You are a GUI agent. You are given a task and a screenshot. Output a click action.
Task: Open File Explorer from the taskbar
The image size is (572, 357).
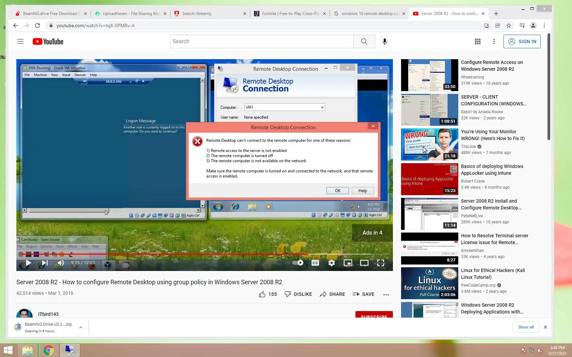[28, 350]
